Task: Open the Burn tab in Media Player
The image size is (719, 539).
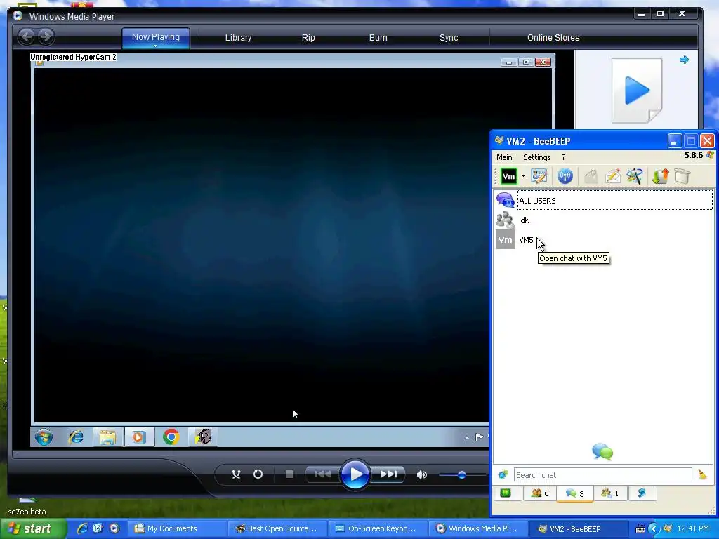Action: pos(378,38)
